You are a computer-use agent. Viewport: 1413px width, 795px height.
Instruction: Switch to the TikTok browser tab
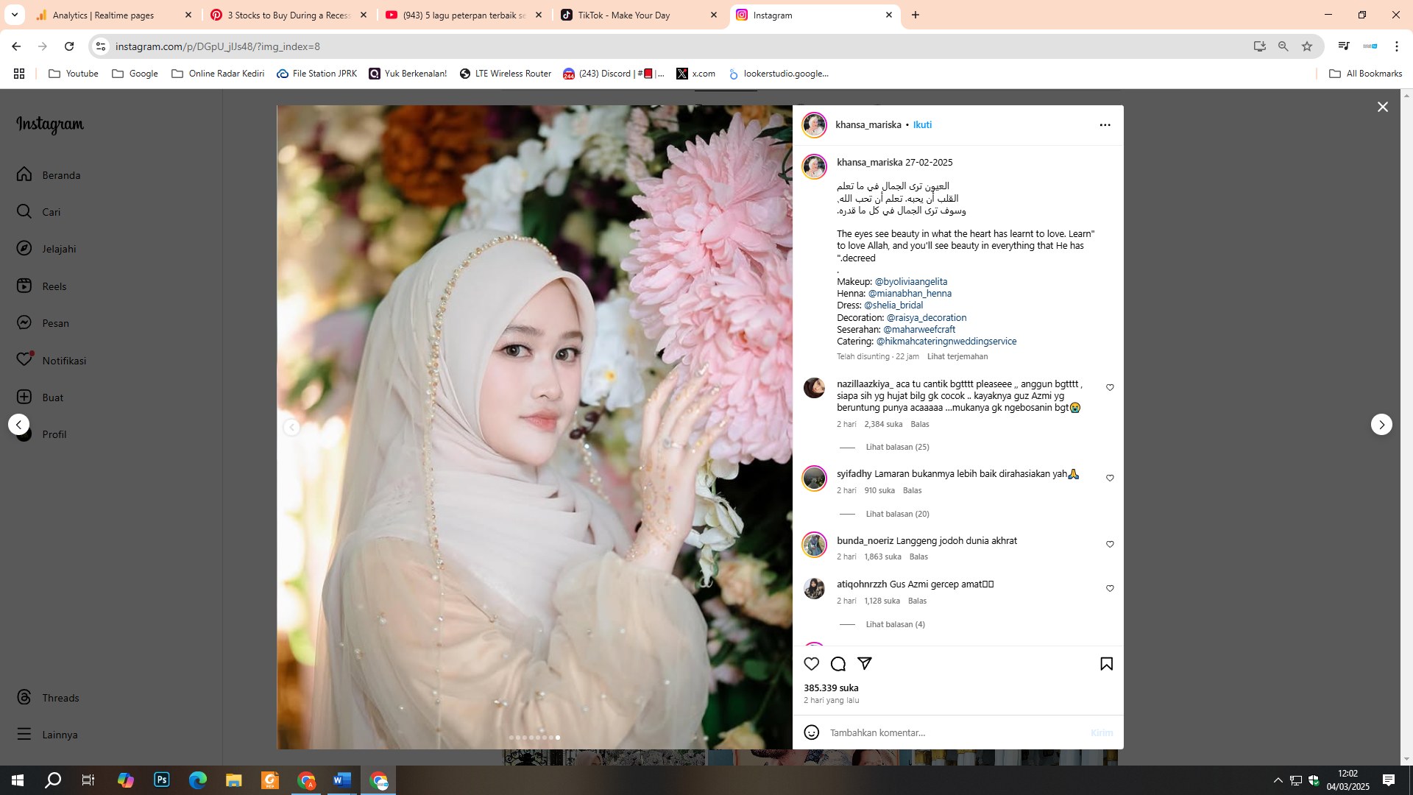click(625, 15)
